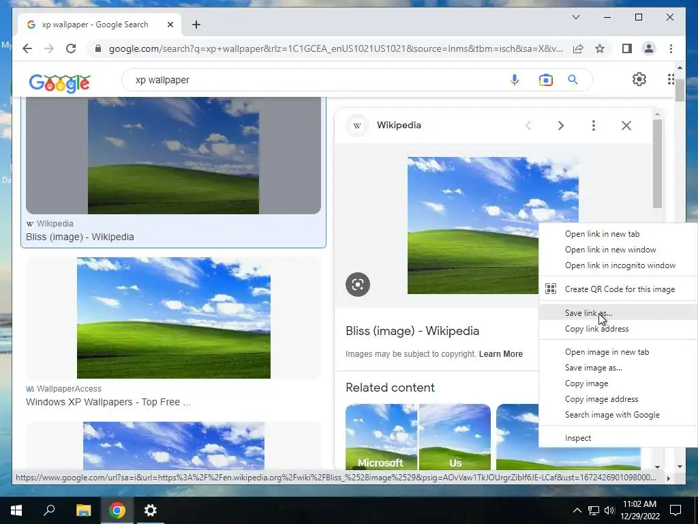Open Chrome's three-dot menu
This screenshot has width=698, height=524.
coord(671,48)
